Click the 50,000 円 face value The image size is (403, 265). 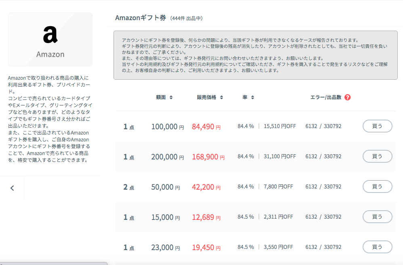click(166, 187)
